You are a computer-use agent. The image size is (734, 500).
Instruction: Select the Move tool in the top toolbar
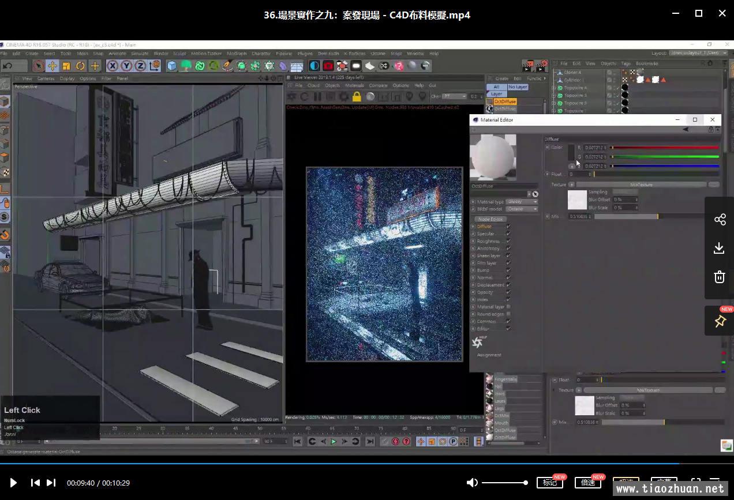click(x=52, y=66)
